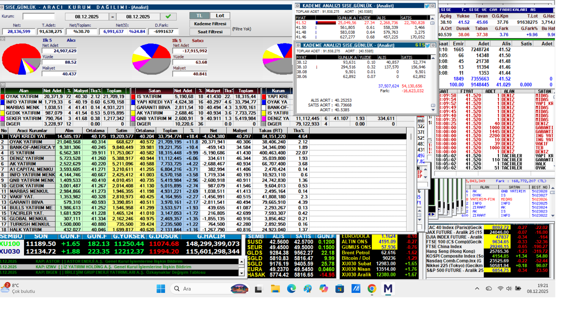The height and width of the screenshot is (316, 562).
Task: Click the green checkmark confirm date button
Action: pos(168,17)
